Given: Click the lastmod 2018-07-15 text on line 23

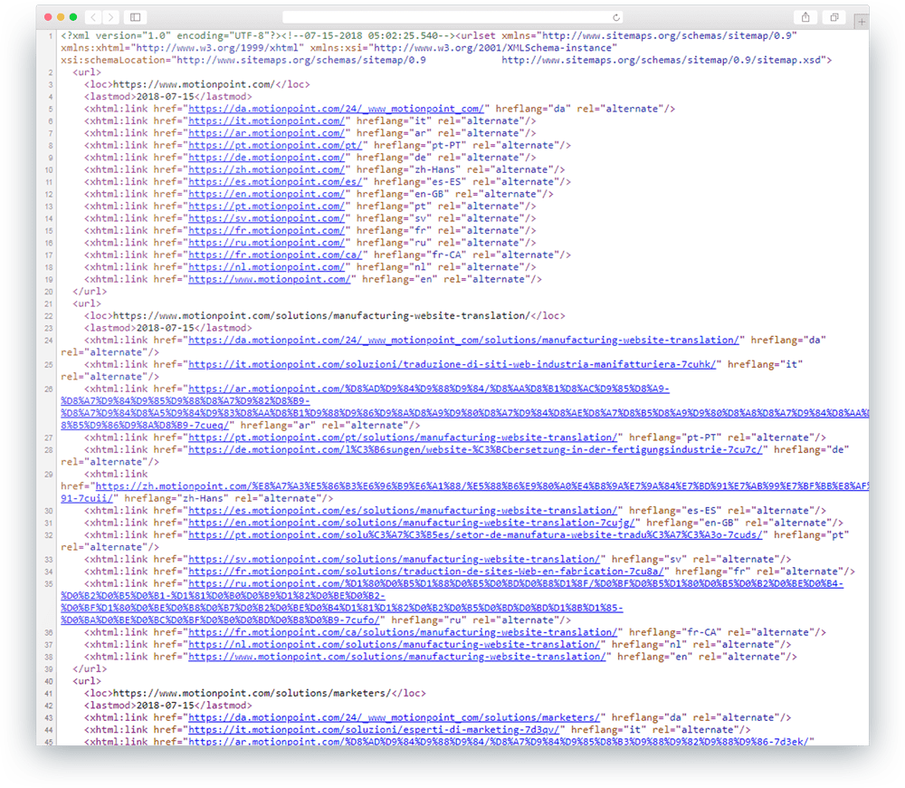Looking at the screenshot, I should tap(165, 328).
